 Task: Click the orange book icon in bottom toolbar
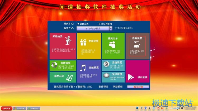[x=162, y=108]
